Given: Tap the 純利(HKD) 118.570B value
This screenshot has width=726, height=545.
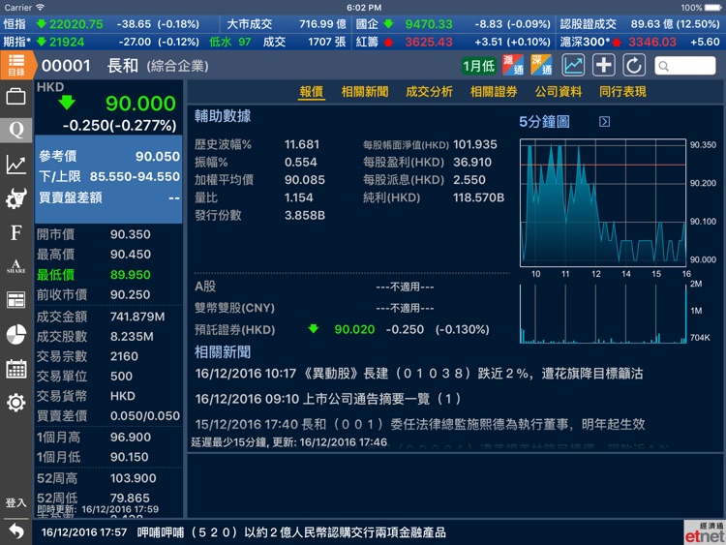Looking at the screenshot, I should (x=478, y=197).
